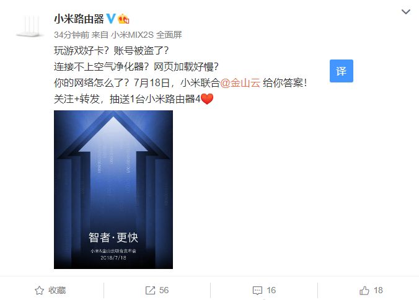Image resolution: width=419 pixels, height=300 pixels.
Task: Click the thumbs-up like icon
Action: [x=364, y=290]
